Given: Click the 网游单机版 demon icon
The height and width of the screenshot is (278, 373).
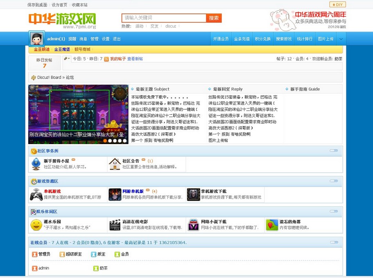Looking at the screenshot, I should click(x=115, y=194).
